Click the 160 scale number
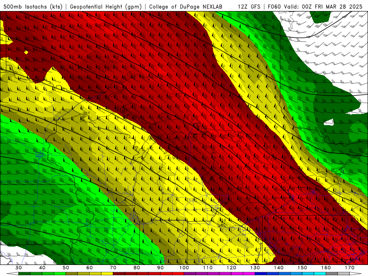 pos(326,268)
